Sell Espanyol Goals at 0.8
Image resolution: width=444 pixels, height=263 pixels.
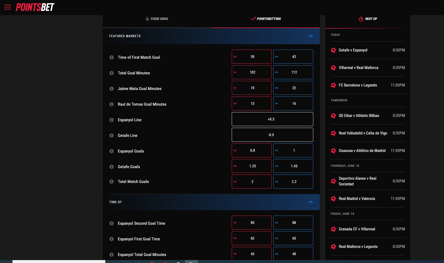(252, 150)
